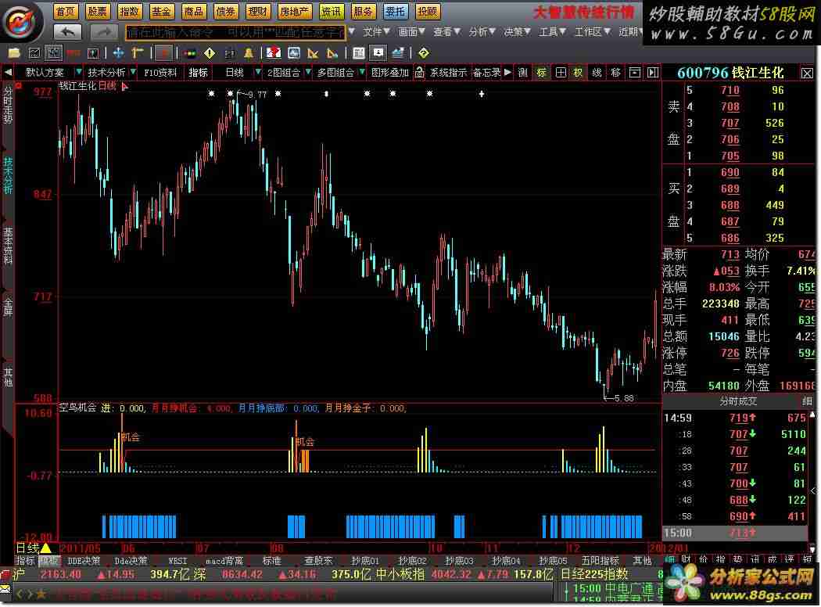821x607 pixels.
Task: Expand the 2图组合 dropdown
Action: 308,72
